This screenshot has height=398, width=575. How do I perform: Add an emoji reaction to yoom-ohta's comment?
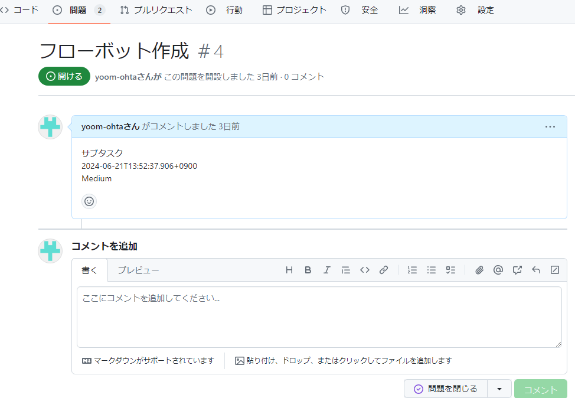[x=89, y=201]
